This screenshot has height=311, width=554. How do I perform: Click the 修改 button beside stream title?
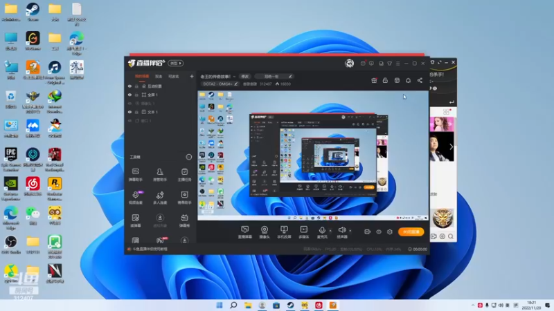click(x=245, y=77)
